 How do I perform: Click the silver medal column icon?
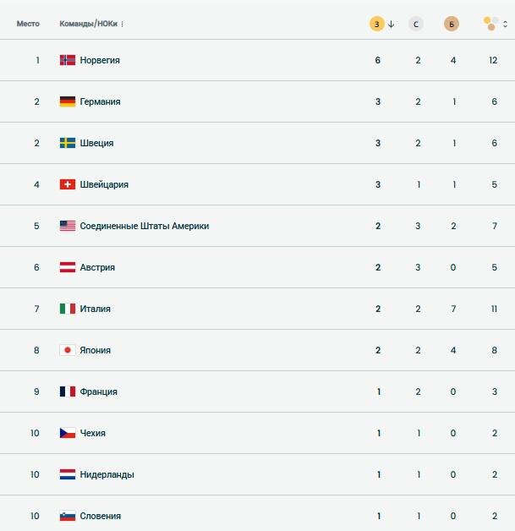[415, 24]
